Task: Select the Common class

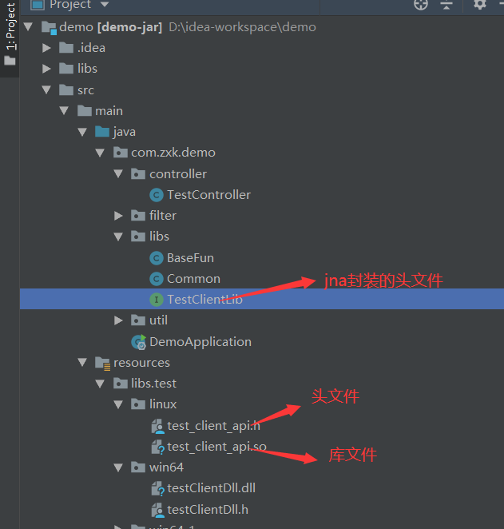Action: point(193,280)
